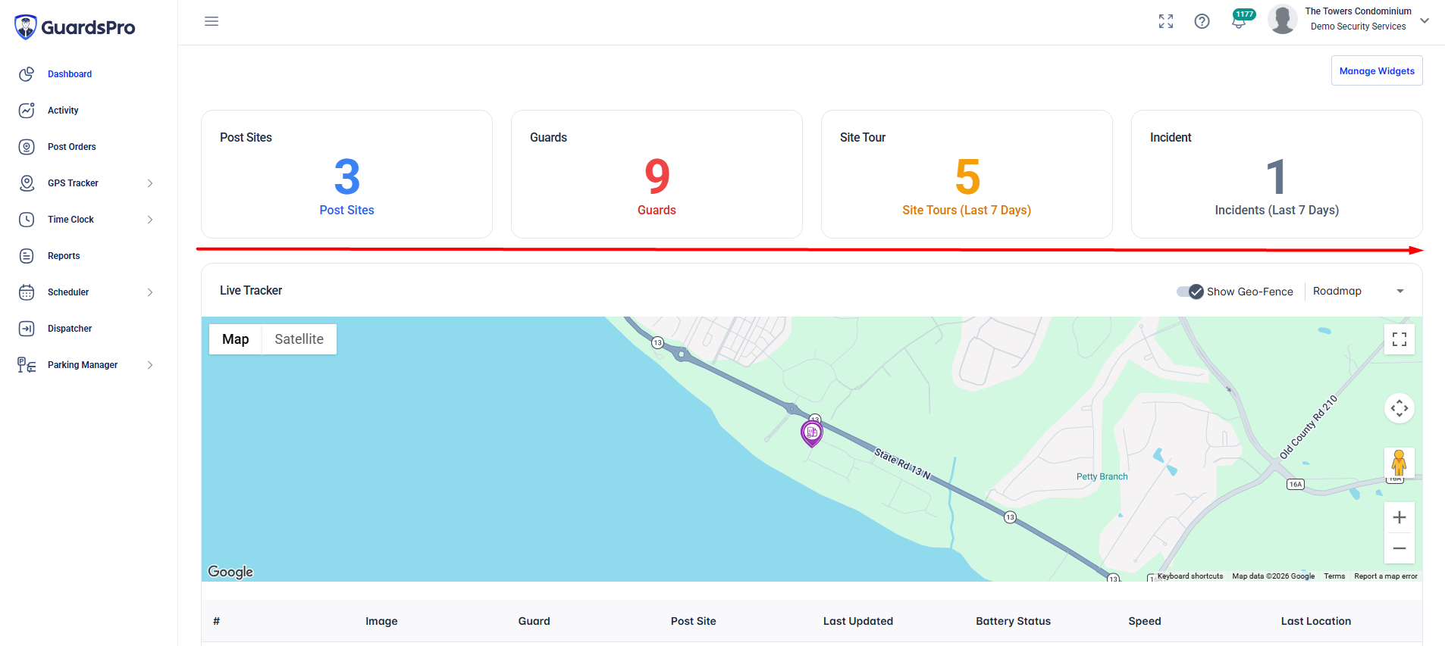Click Report a map error link
1445x646 pixels.
coord(1386,576)
